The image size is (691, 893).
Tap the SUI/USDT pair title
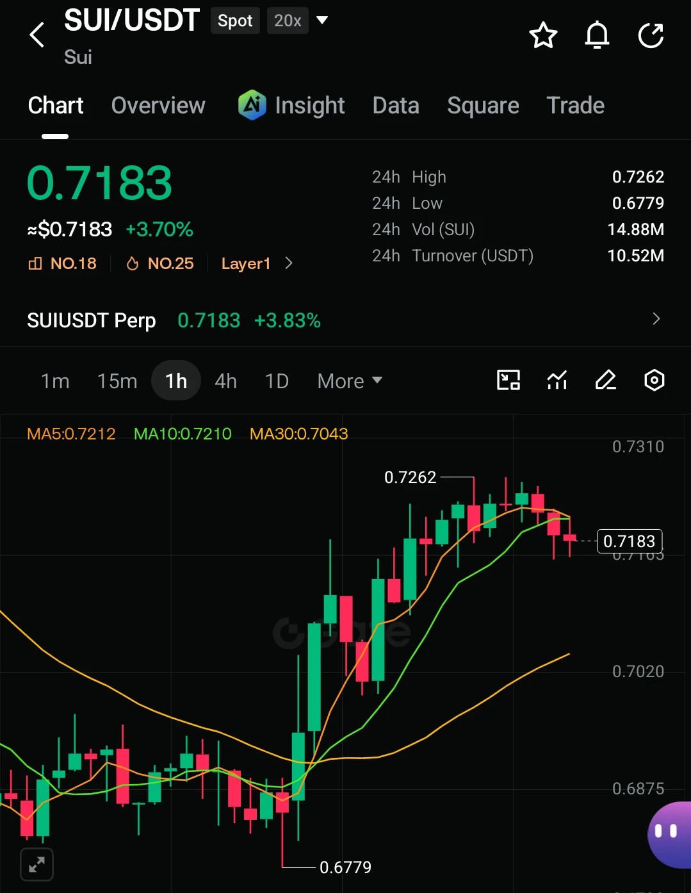(x=132, y=20)
